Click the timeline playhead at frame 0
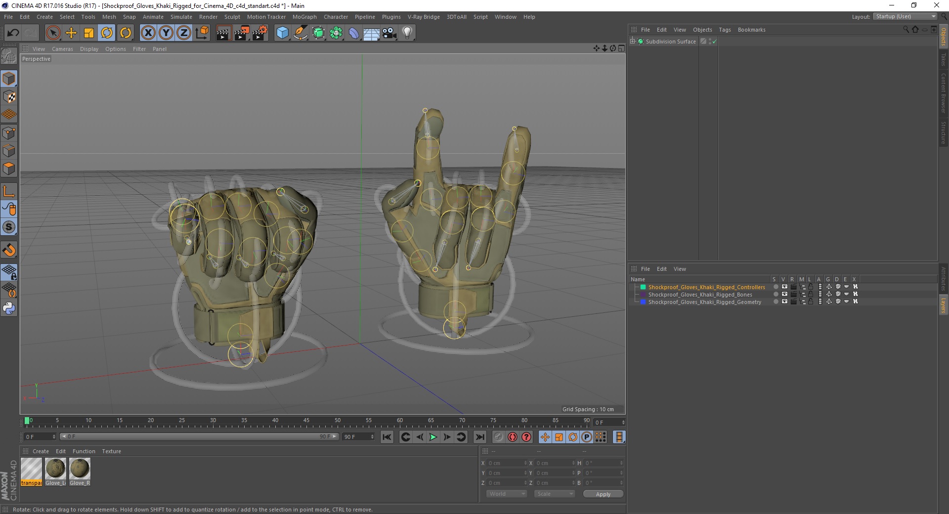This screenshot has width=949, height=514. [27, 421]
